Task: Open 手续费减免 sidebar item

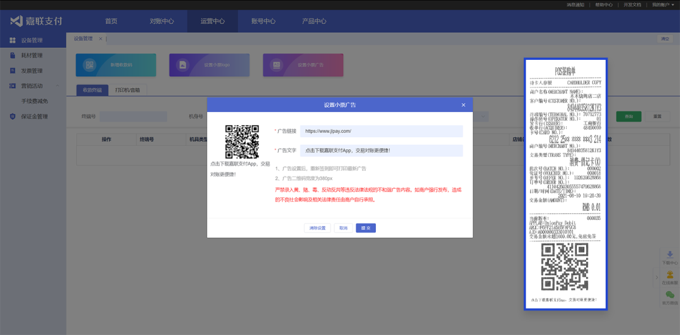Action: [x=34, y=101]
